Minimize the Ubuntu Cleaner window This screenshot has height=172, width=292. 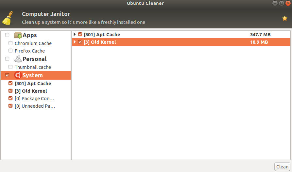275,3
